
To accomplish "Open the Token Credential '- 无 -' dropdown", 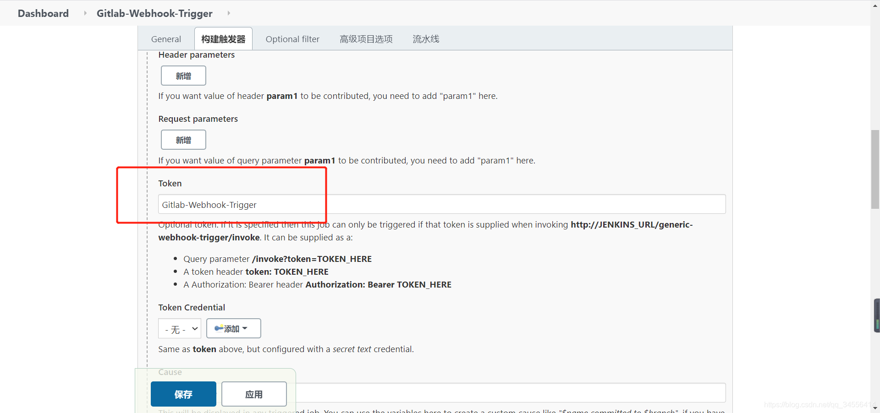I will click(179, 328).
